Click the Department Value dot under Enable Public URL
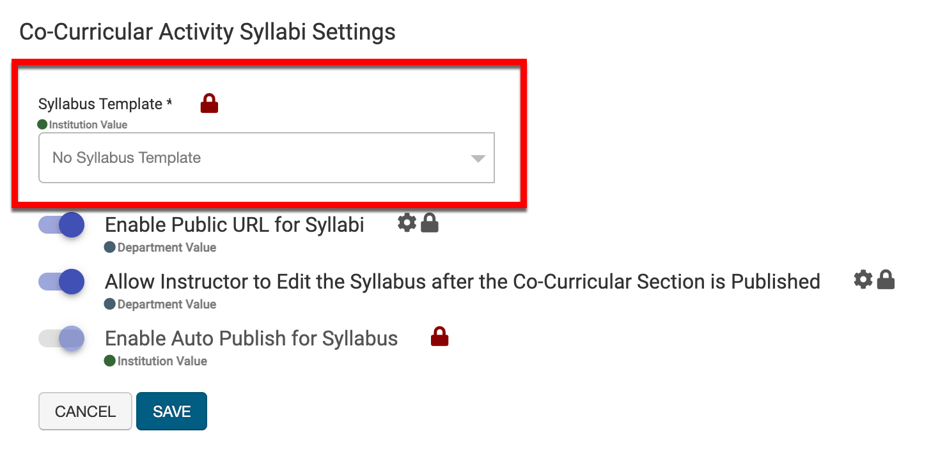The width and height of the screenshot is (931, 461). coord(110,247)
